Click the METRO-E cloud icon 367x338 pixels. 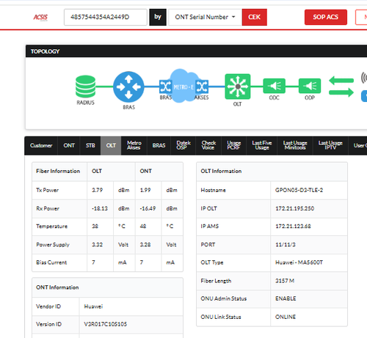(x=183, y=86)
